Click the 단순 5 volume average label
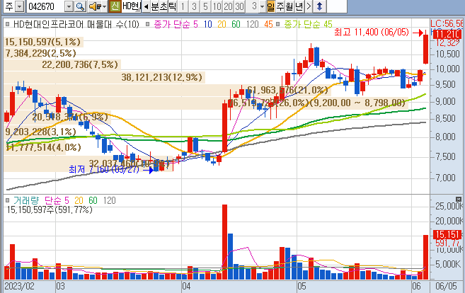Image resolution: width=465 pixels, height=293 pixels. 57,200
